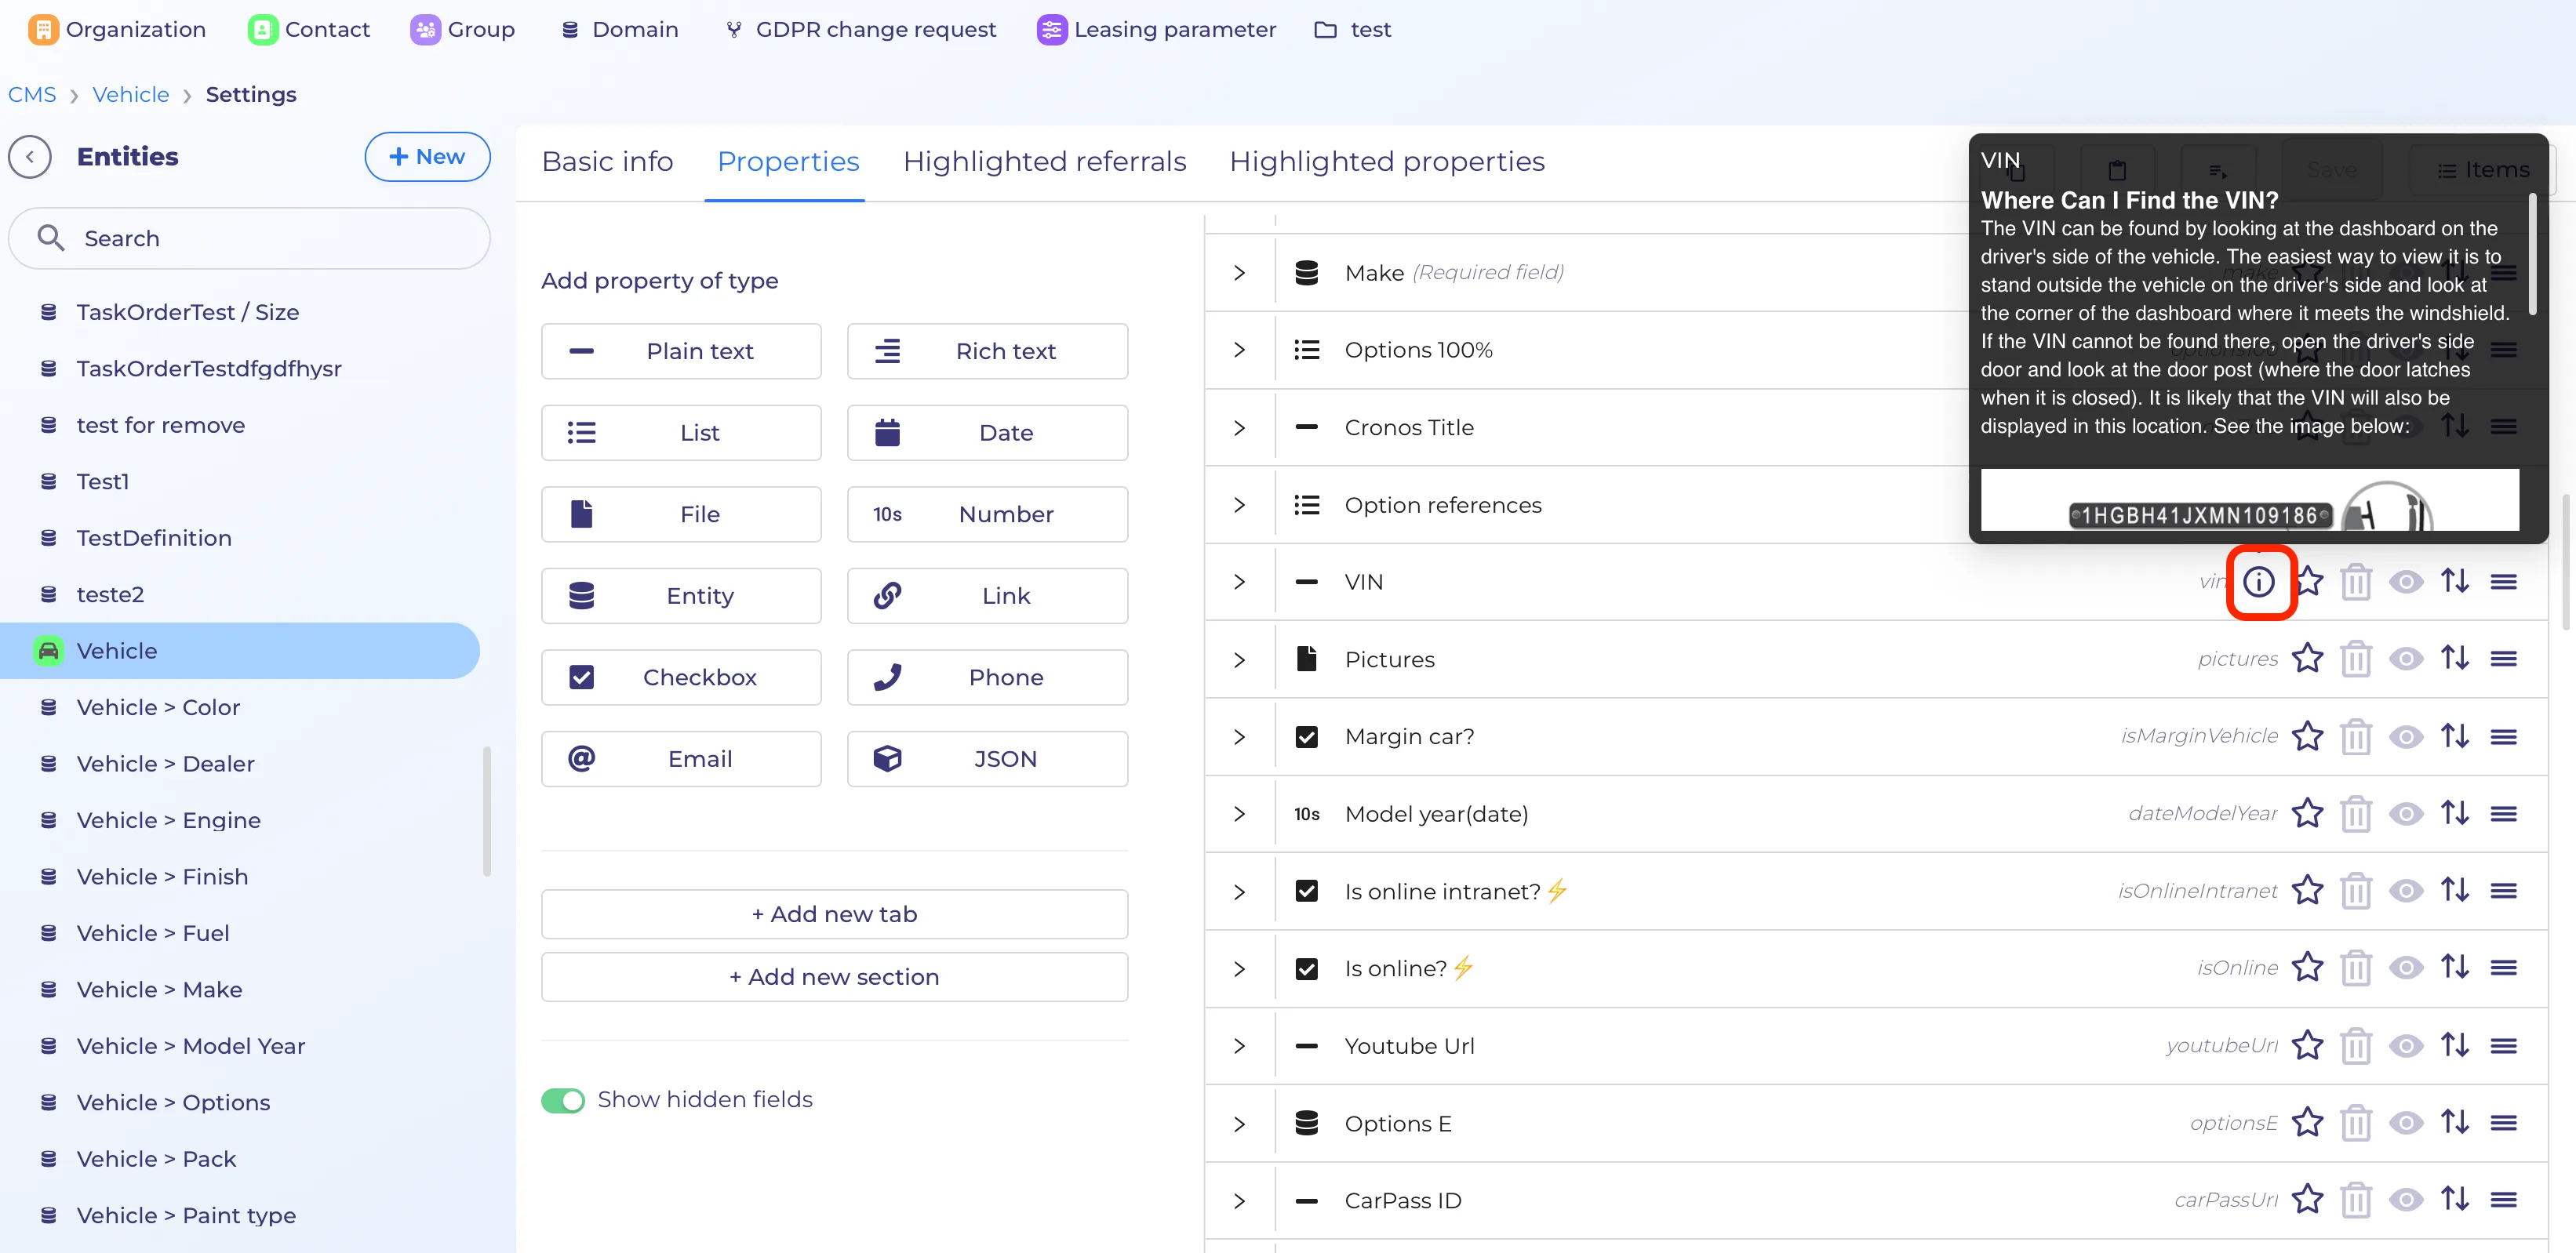Click the VIN info icon
The image size is (2576, 1253).
(2259, 582)
